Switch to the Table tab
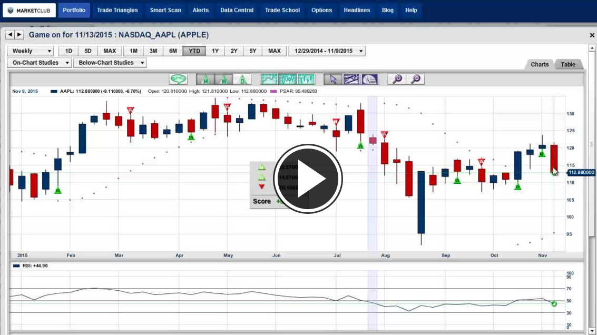Screen dimensions: 597x335 (568, 64)
